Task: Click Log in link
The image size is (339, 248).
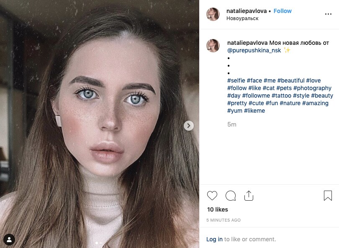Action: [x=214, y=239]
